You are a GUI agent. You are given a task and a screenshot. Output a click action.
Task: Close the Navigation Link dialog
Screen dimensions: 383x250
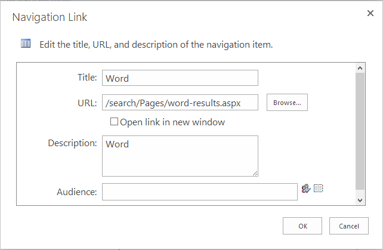(370, 13)
